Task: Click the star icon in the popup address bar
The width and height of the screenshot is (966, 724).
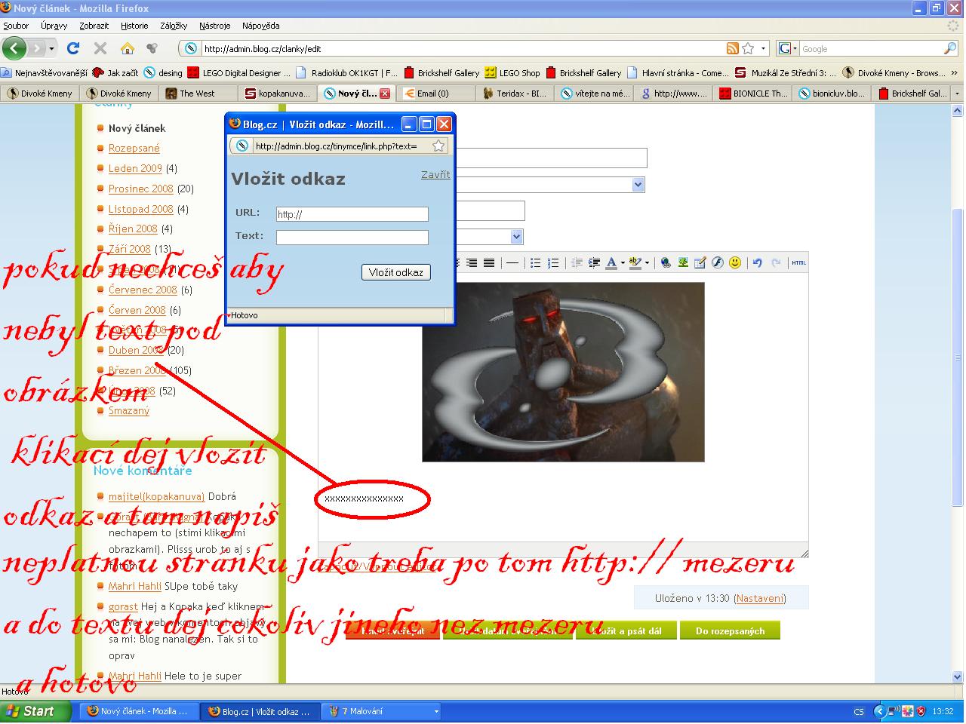Action: coord(438,146)
